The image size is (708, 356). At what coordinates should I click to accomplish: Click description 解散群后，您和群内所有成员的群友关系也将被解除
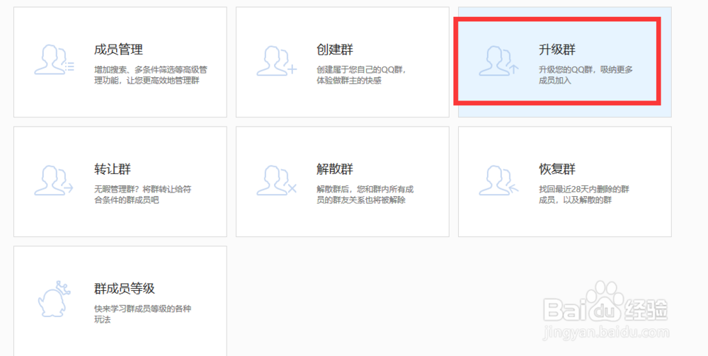tap(365, 195)
